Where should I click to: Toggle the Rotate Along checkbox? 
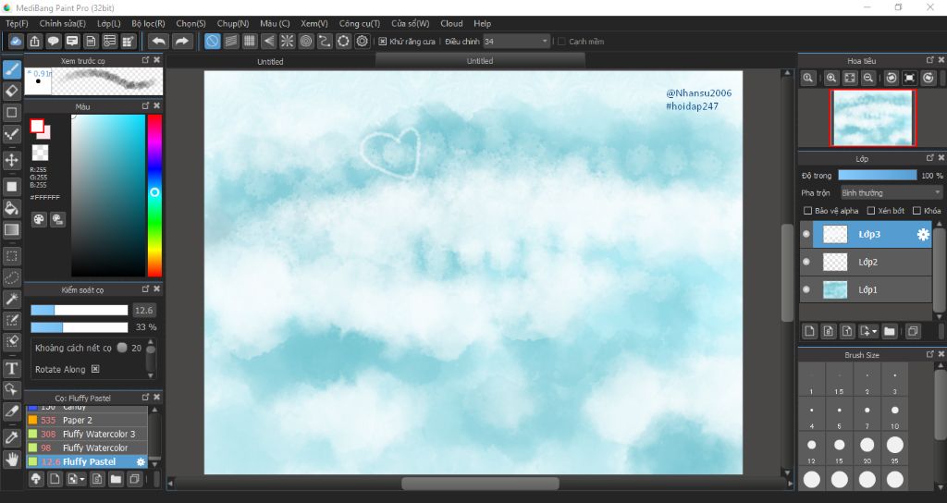click(95, 369)
